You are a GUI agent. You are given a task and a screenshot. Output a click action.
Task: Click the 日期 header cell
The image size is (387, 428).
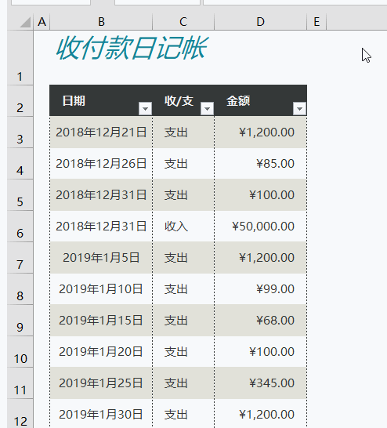coord(101,100)
